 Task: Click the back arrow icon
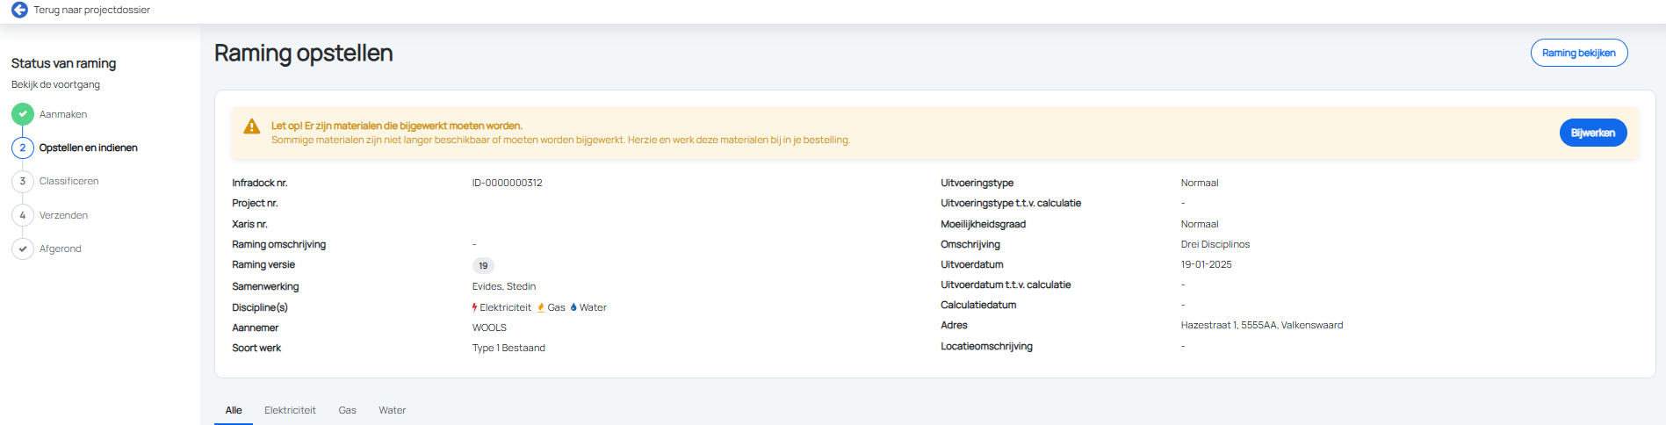[19, 10]
